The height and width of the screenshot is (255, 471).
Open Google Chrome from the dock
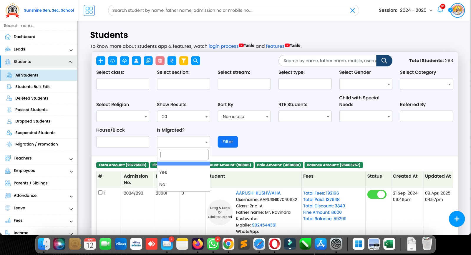coord(228,244)
